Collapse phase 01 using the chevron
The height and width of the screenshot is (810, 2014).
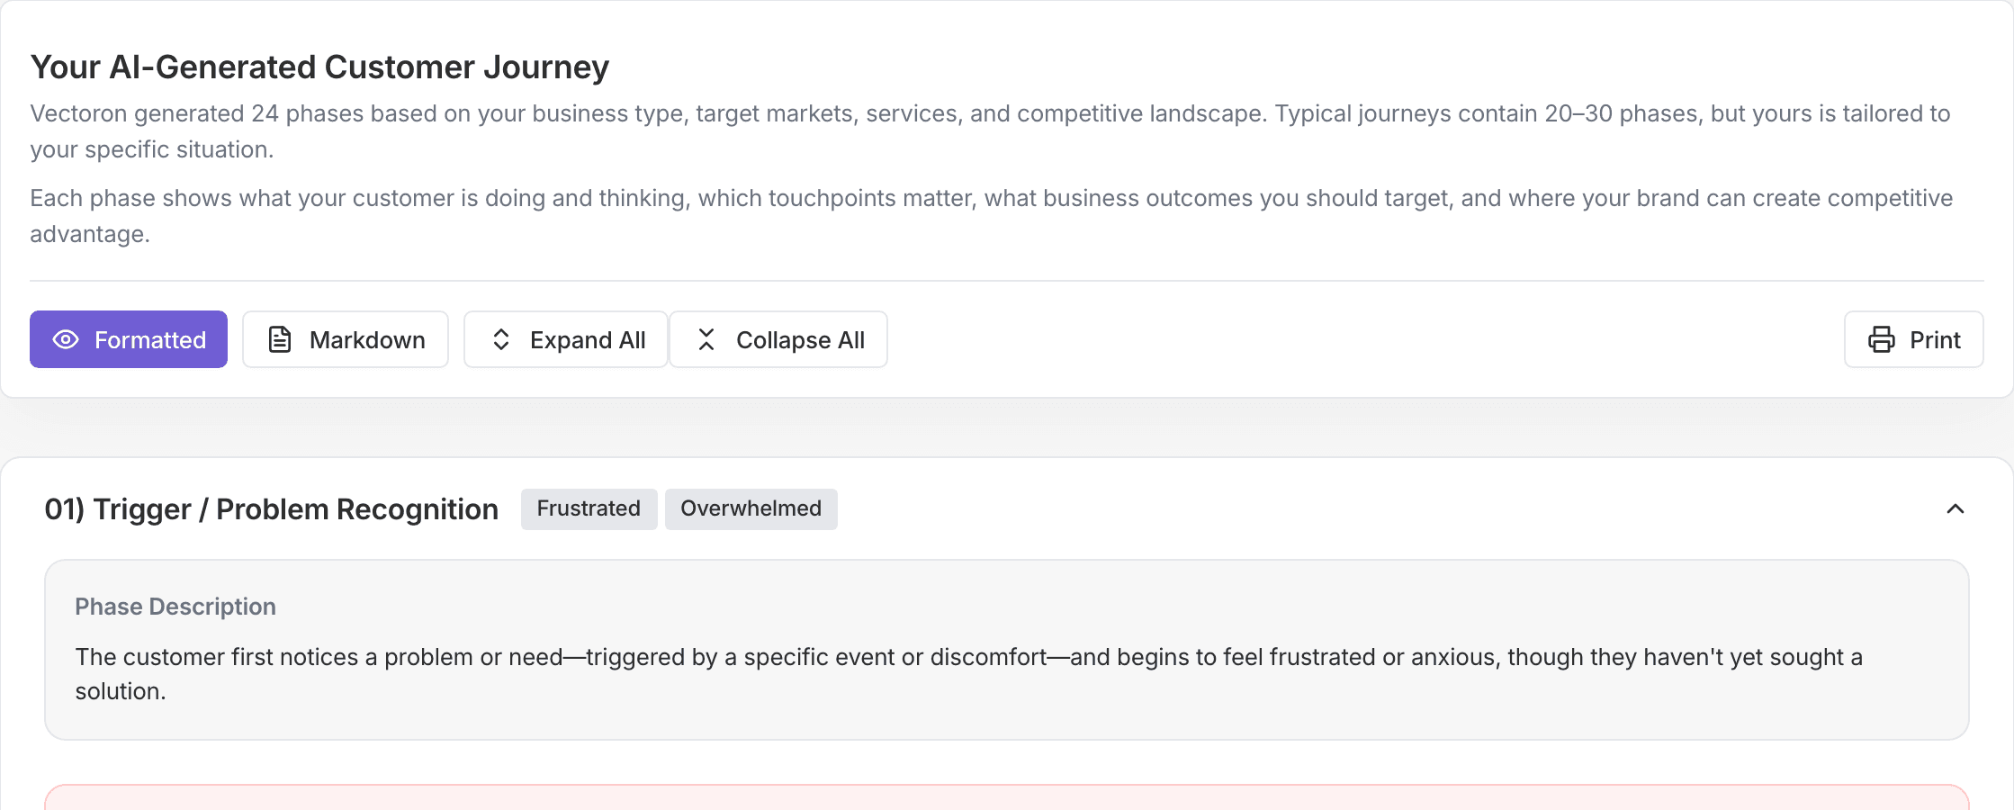pos(1955,508)
